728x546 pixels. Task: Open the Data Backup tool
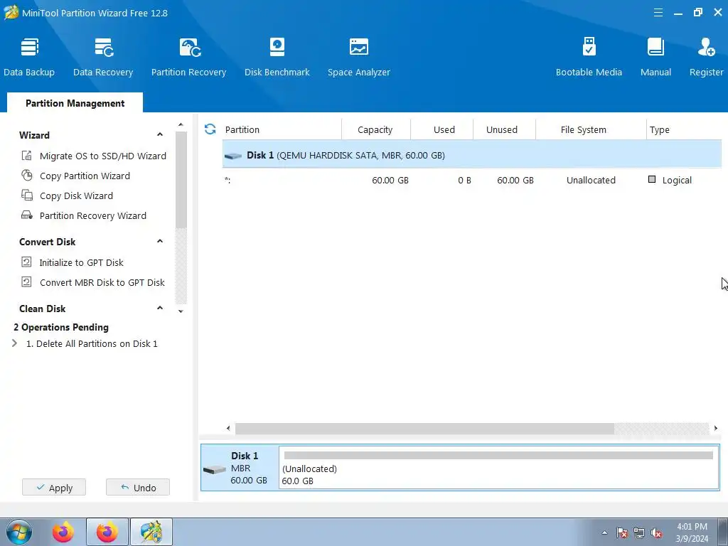29,57
